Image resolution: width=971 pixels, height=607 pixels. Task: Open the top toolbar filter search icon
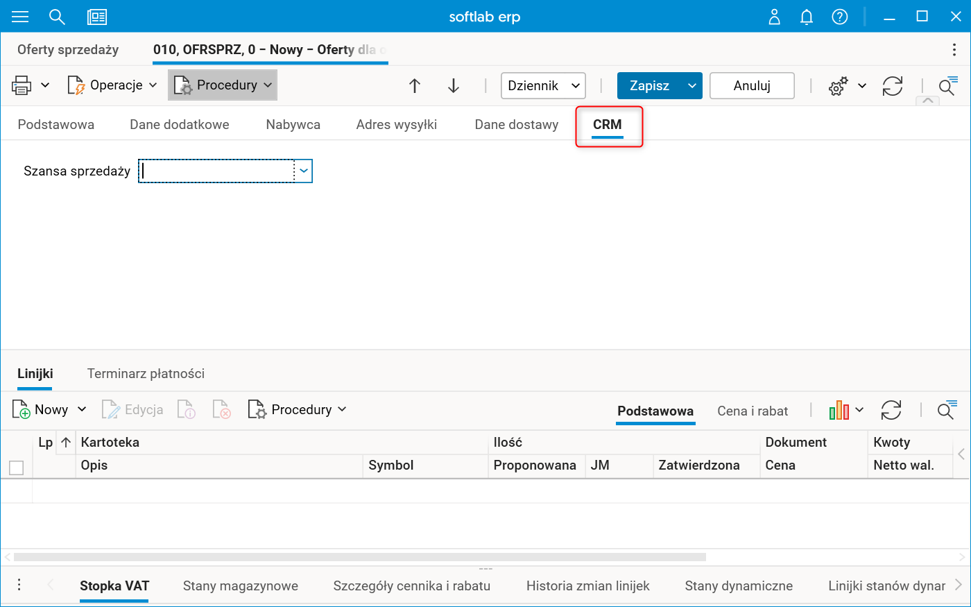(947, 86)
